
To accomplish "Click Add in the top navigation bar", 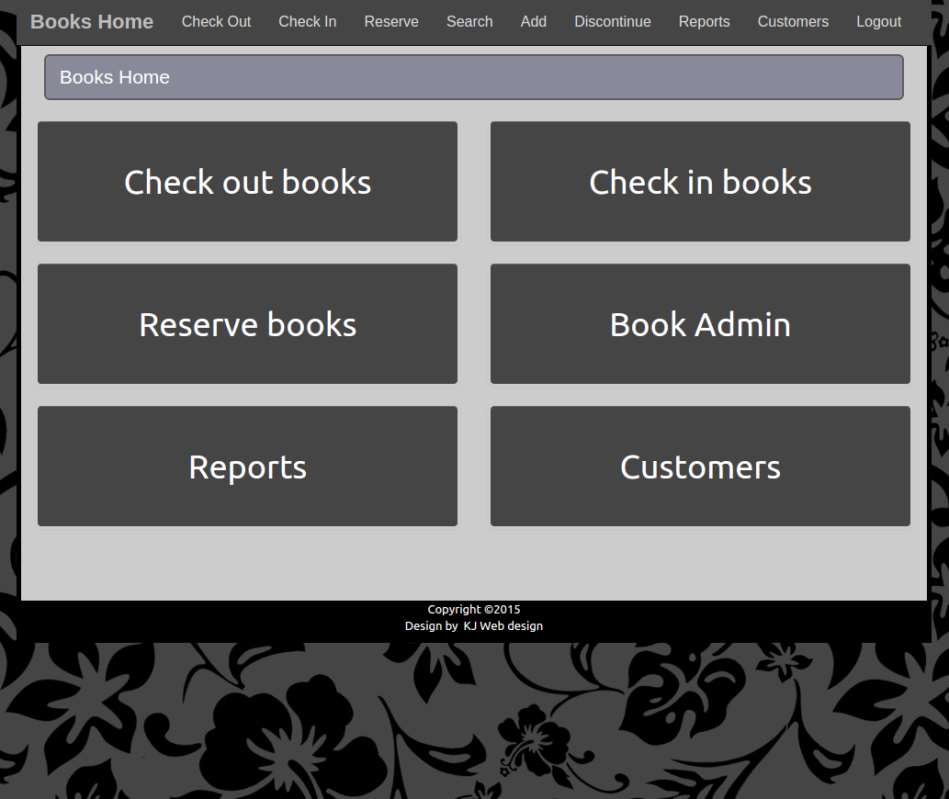I will (533, 22).
